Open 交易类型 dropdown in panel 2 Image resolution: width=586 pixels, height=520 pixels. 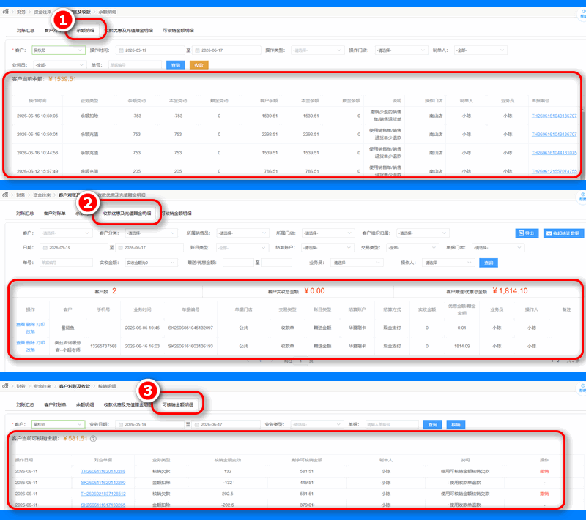tap(412, 248)
